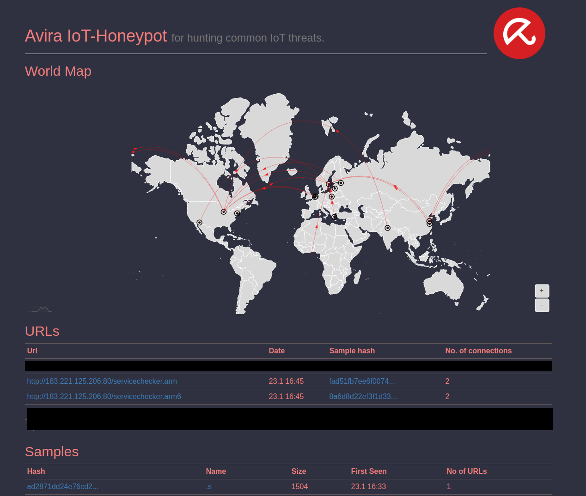
Task: Click the No. of connections column header
Action: 478,351
